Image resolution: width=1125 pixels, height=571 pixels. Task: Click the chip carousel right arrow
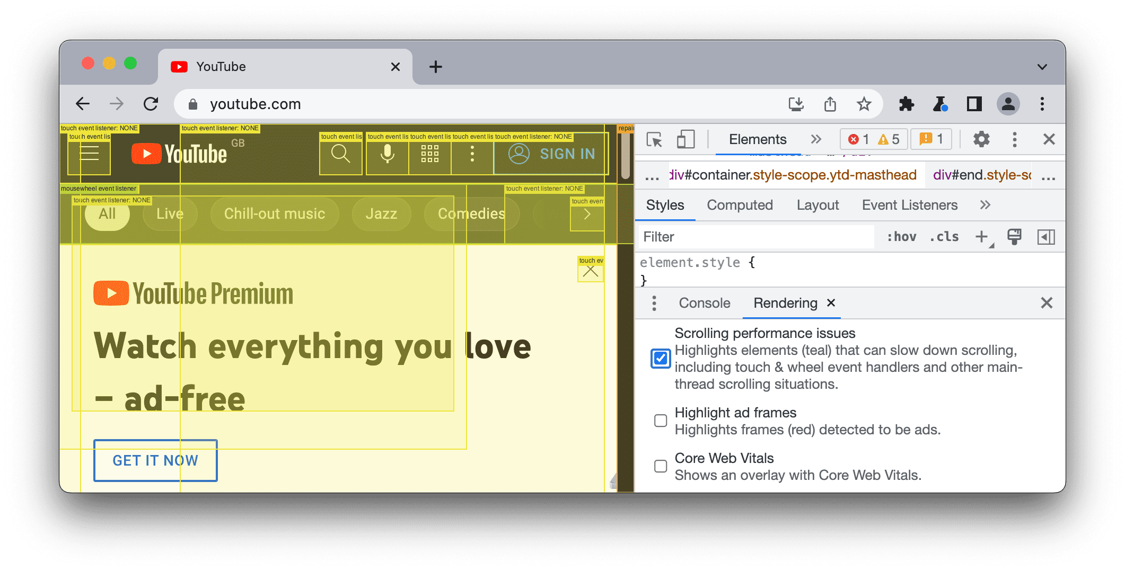click(x=587, y=214)
